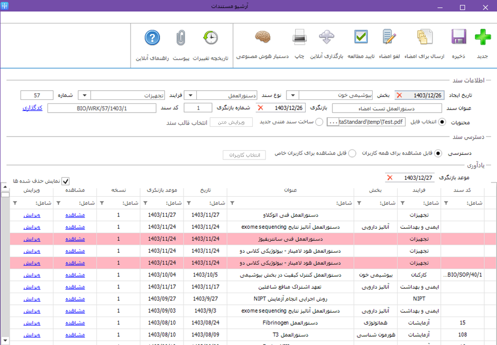Clear the revision date with red X
The image size is (497, 345).
click(260, 108)
